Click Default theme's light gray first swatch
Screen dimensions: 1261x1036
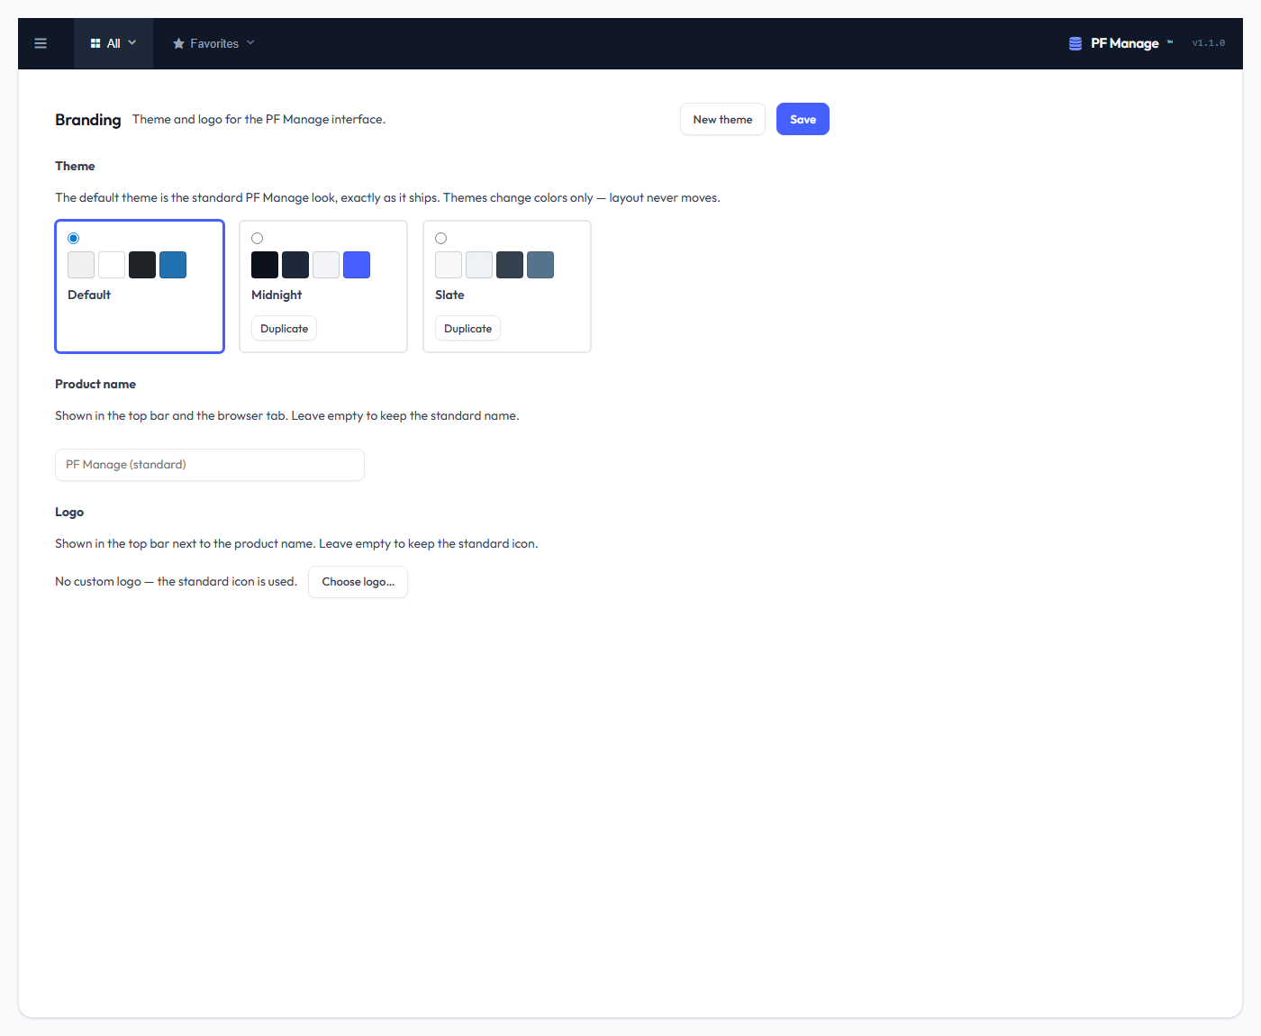click(81, 265)
